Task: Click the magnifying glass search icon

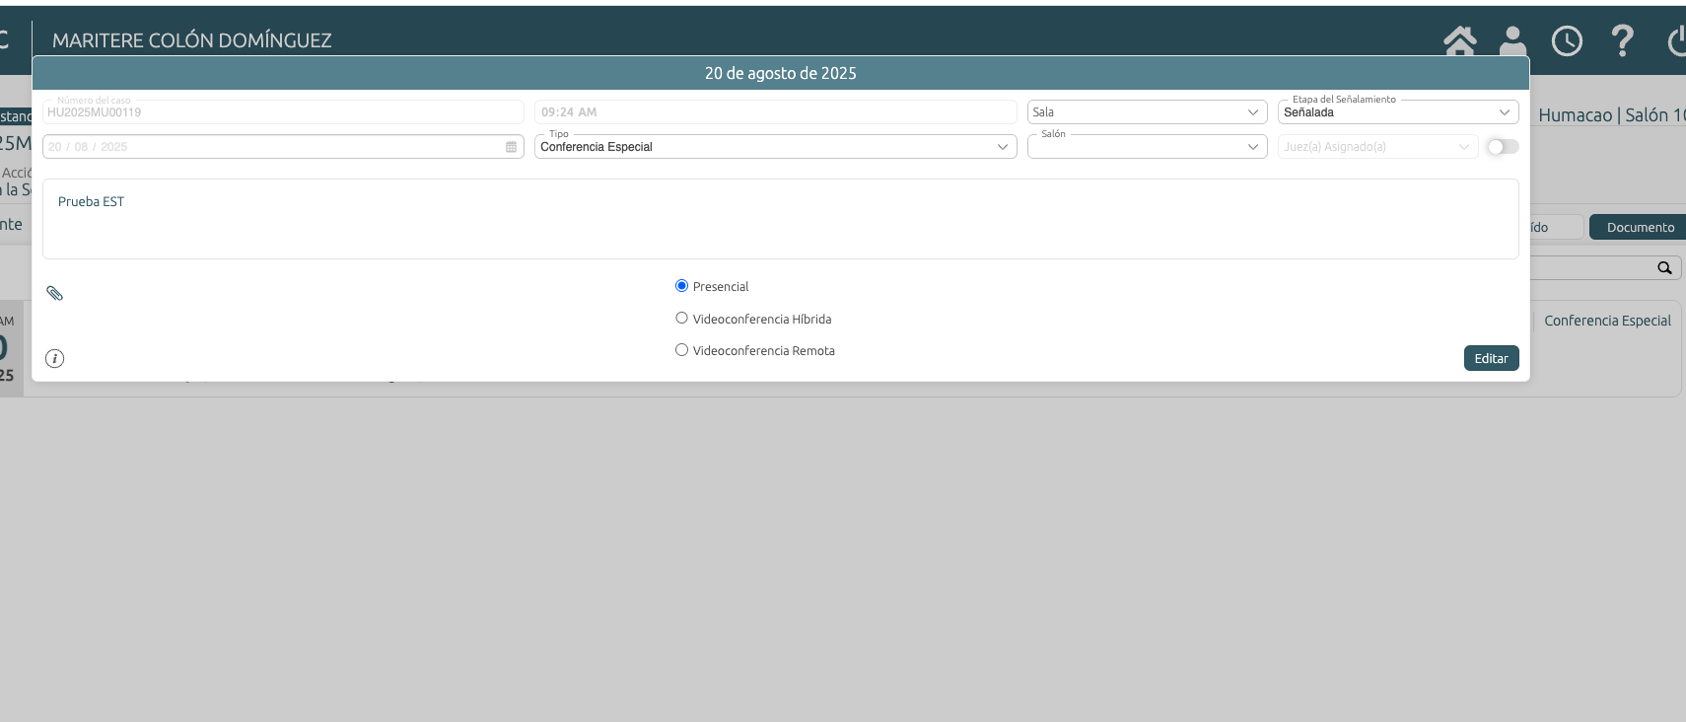Action: pyautogui.click(x=1664, y=268)
